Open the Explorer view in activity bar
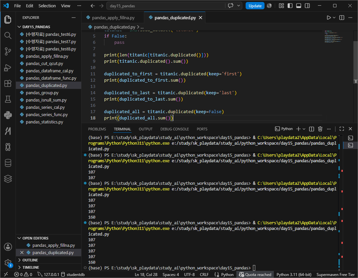The image size is (358, 278). click(8, 20)
